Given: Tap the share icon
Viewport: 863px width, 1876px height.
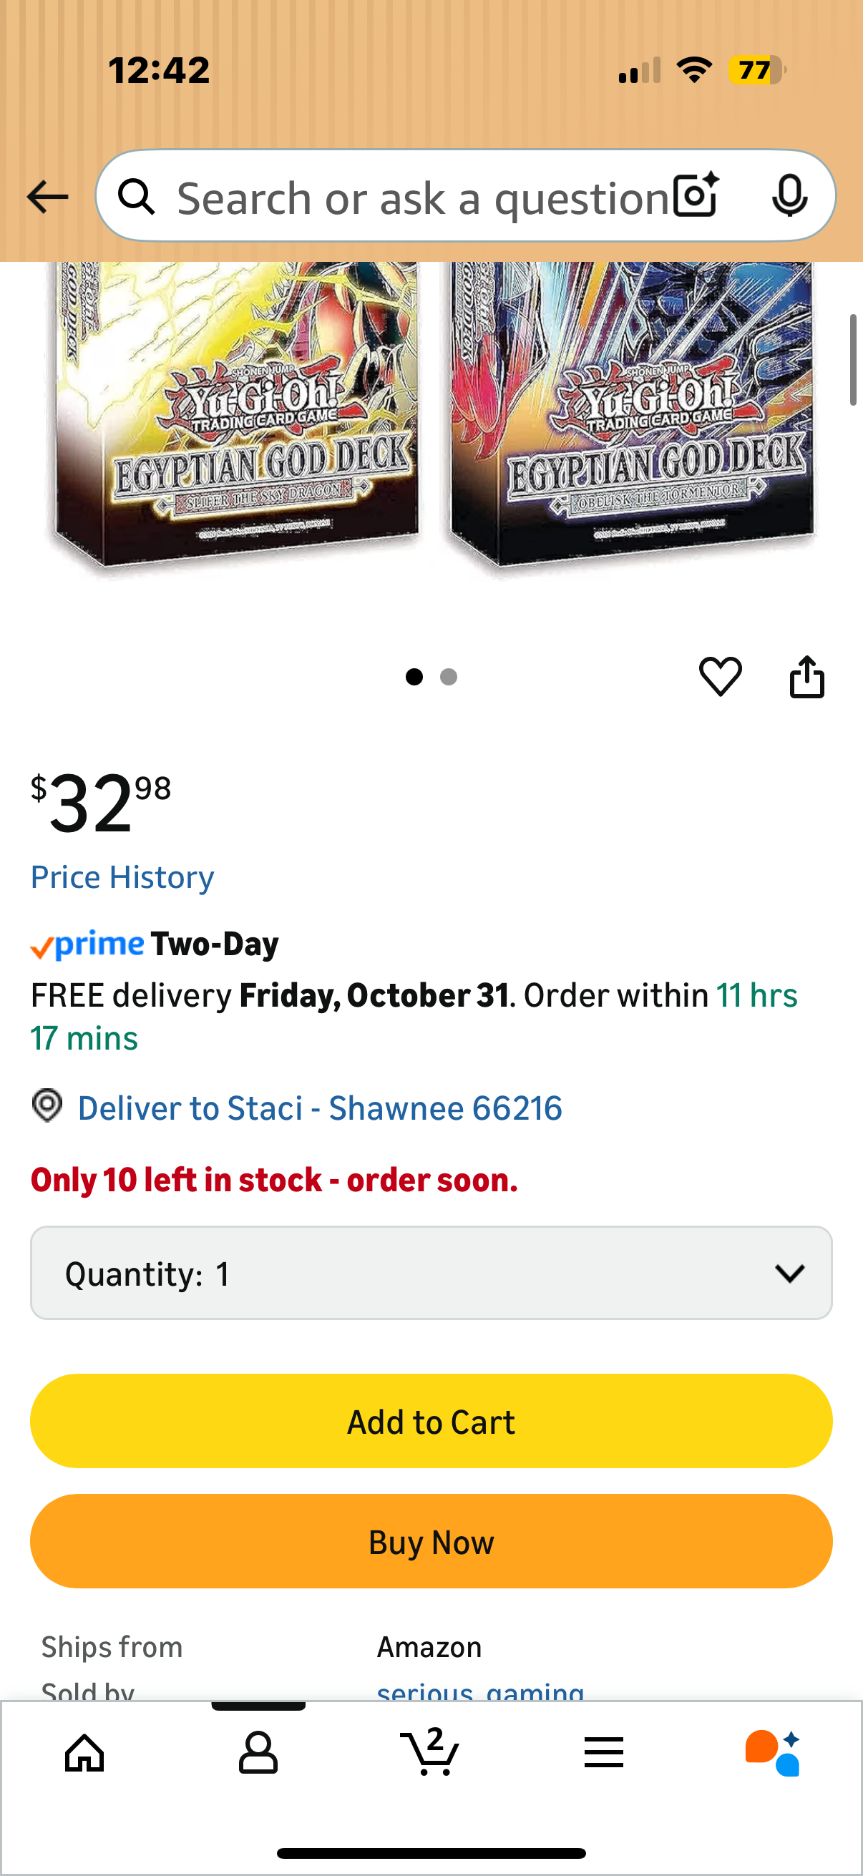Looking at the screenshot, I should (807, 678).
